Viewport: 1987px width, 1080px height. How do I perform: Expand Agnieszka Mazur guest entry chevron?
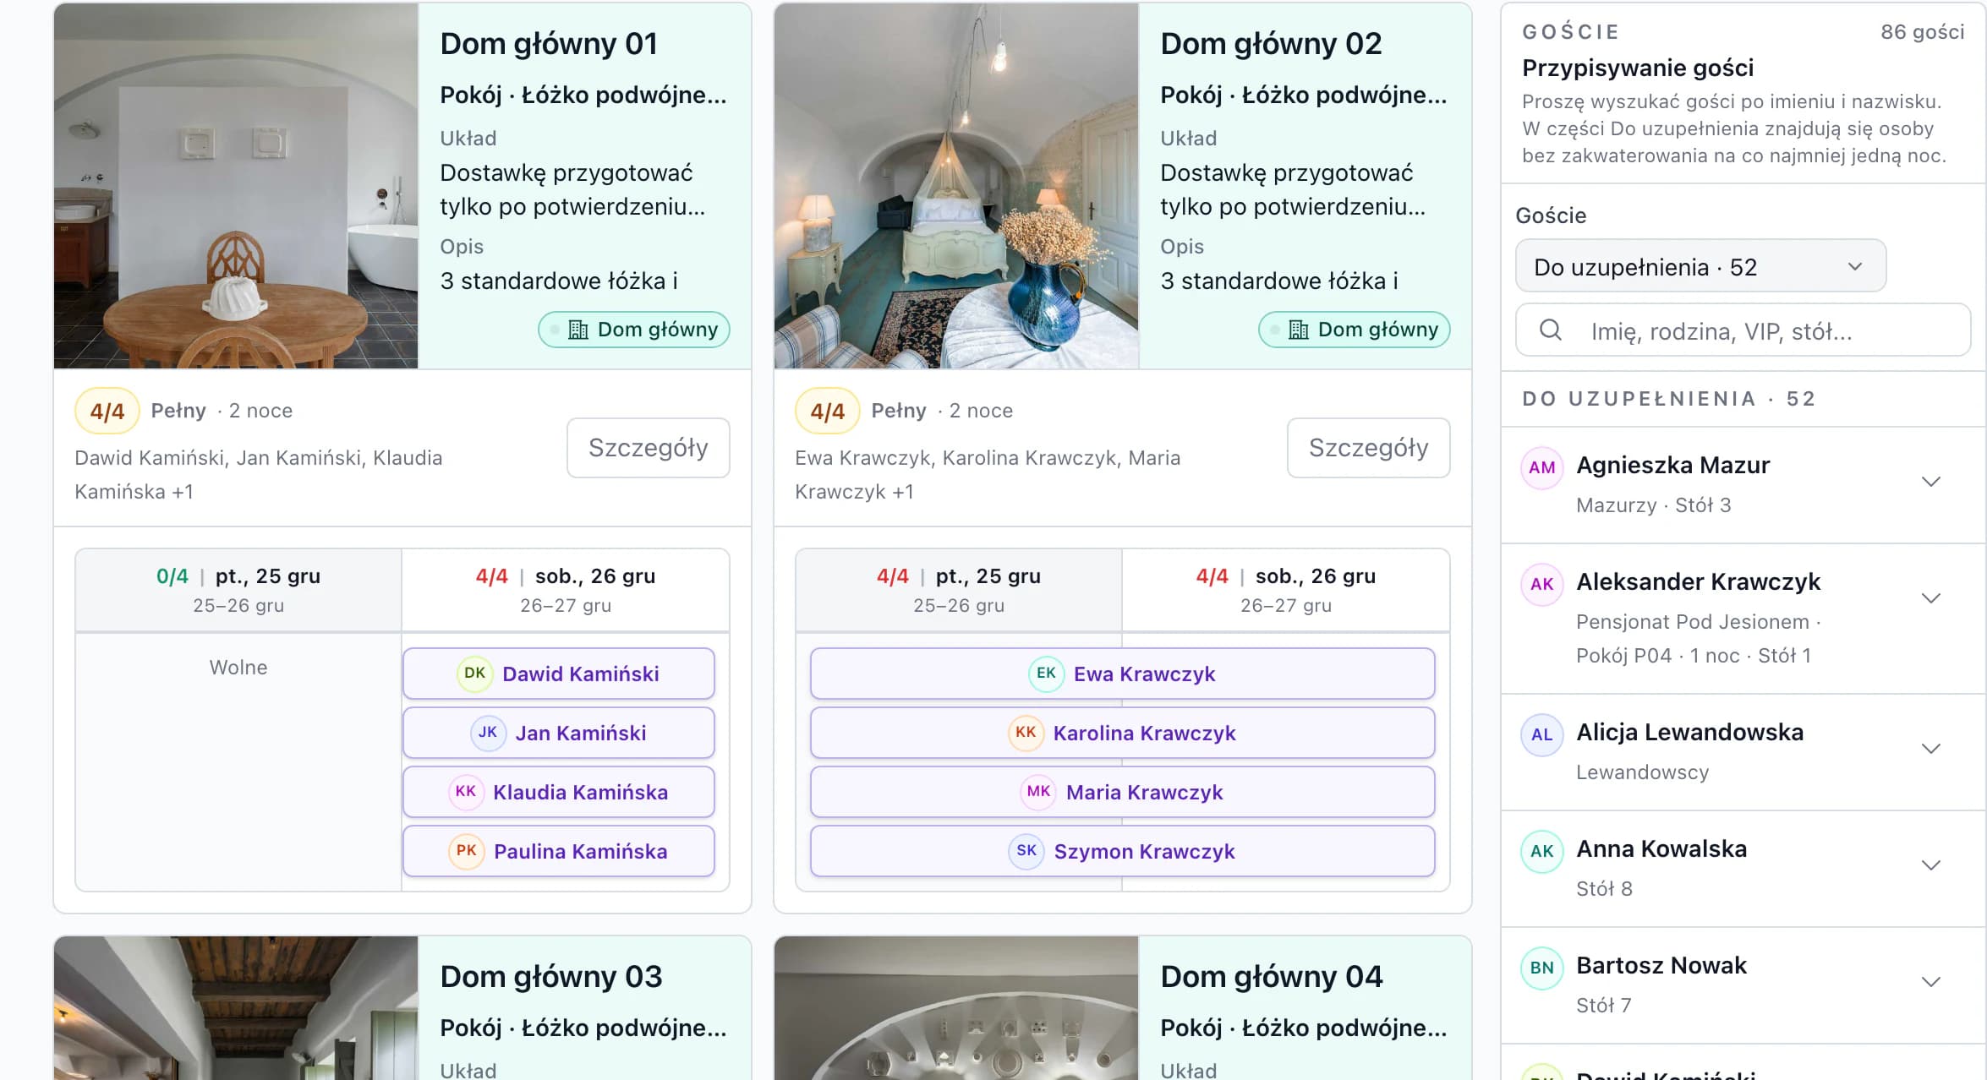1930,482
